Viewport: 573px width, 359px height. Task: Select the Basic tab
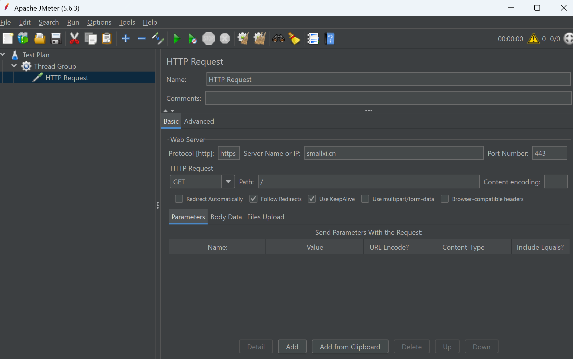click(171, 121)
